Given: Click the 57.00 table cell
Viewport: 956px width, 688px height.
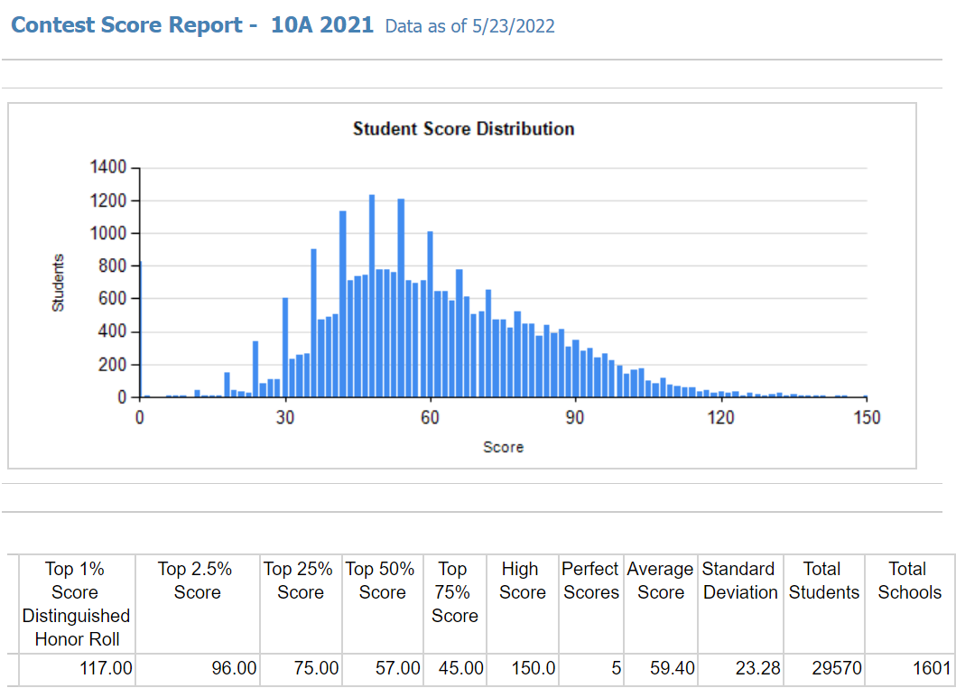Looking at the screenshot, I should (382, 668).
